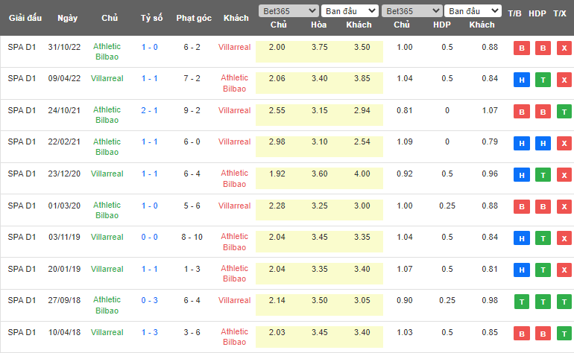Click the handicap home value 1.09

click(405, 142)
